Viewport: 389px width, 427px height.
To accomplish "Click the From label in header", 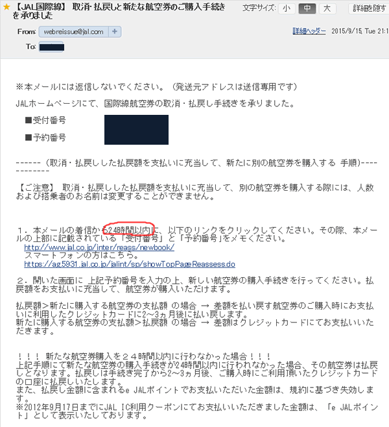I will (27, 32).
